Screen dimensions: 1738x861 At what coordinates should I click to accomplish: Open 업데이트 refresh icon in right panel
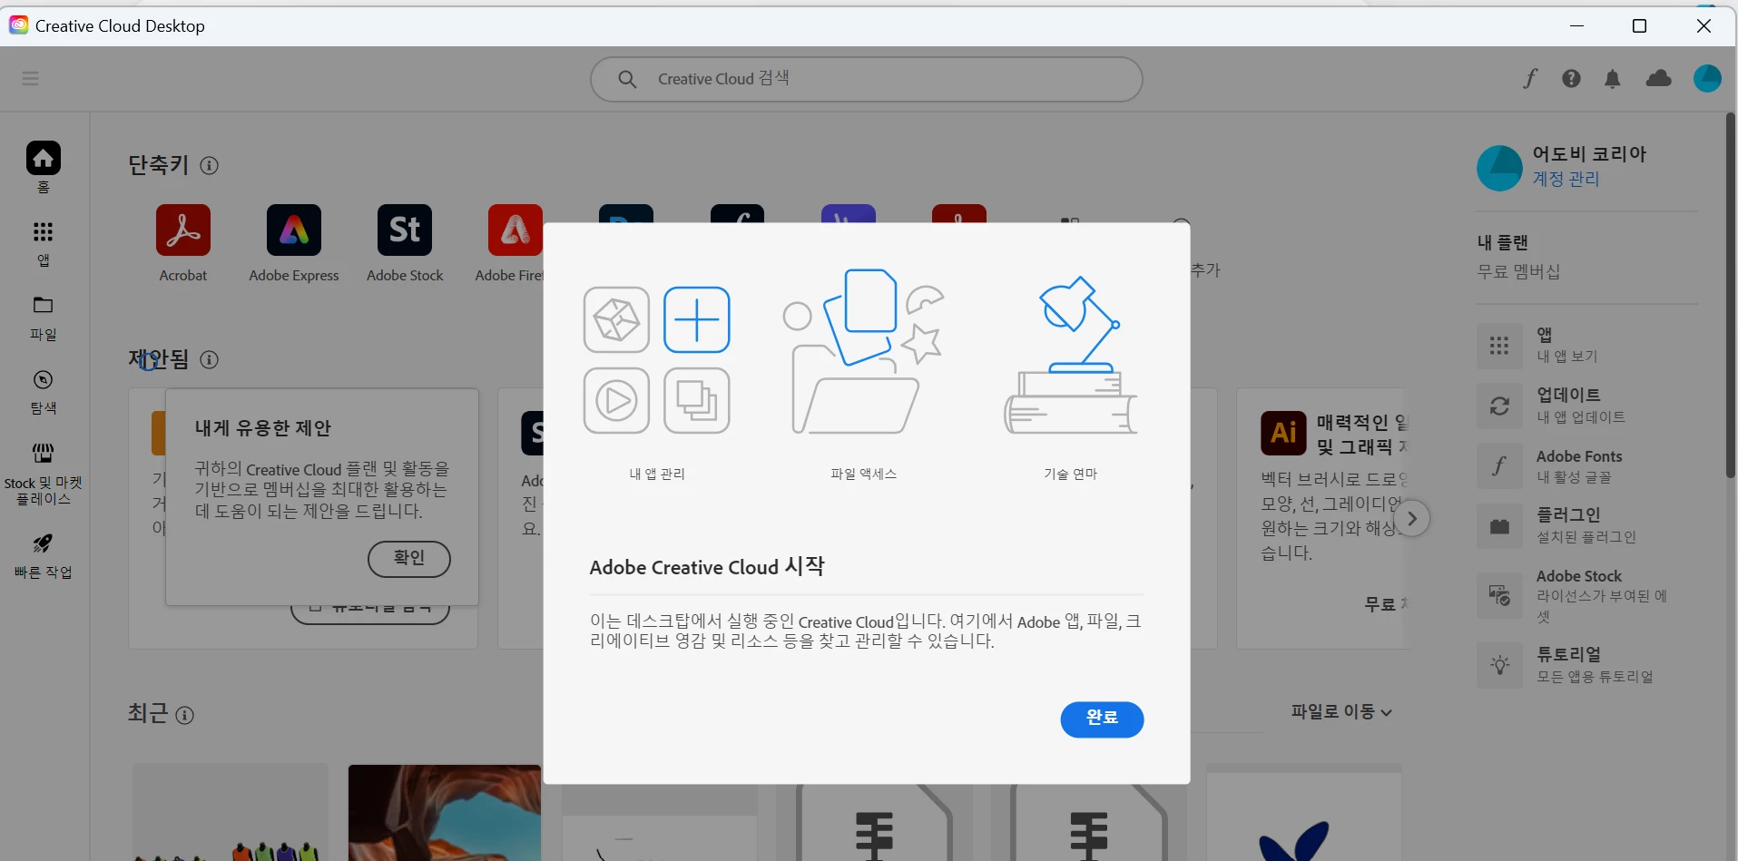(1499, 406)
